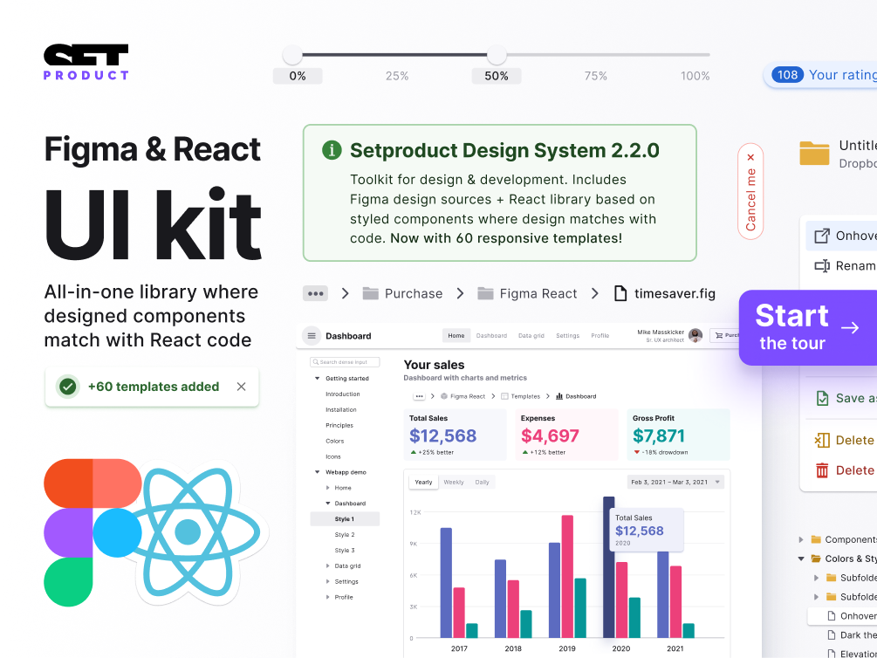Click Mike Masskicker's avatar

click(695, 335)
